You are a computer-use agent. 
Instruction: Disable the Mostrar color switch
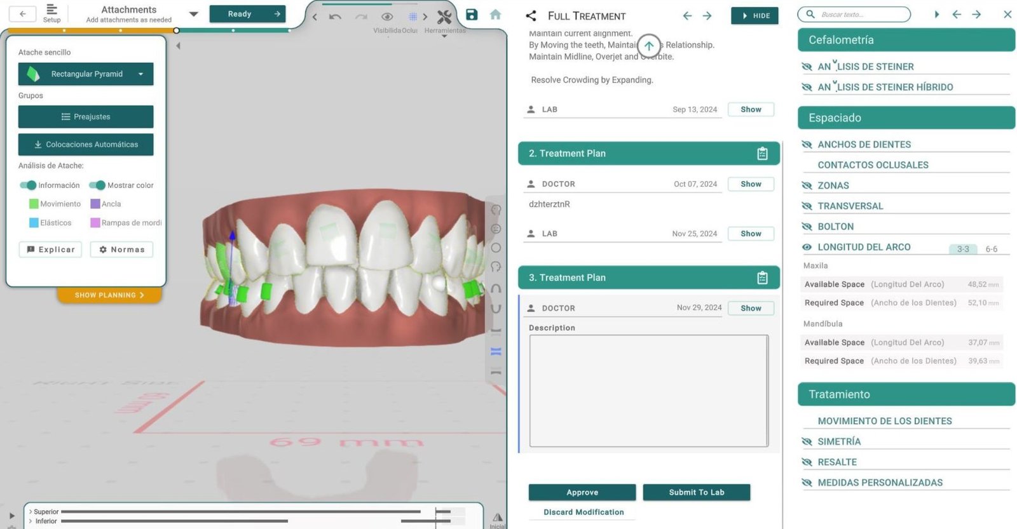97,185
